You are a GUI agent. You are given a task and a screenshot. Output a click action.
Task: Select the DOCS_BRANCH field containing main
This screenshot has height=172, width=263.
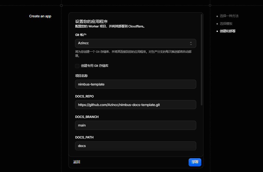pyautogui.click(x=136, y=125)
